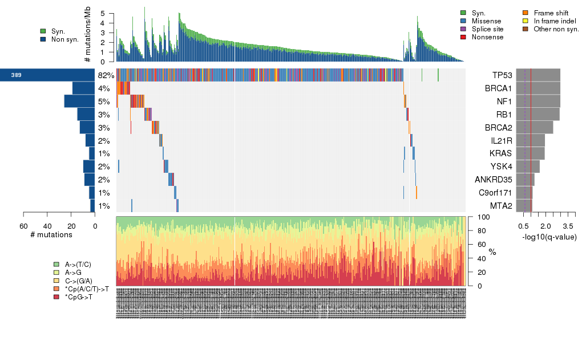
Task: Click the # mutations/Mb axis title
Action: point(87,36)
